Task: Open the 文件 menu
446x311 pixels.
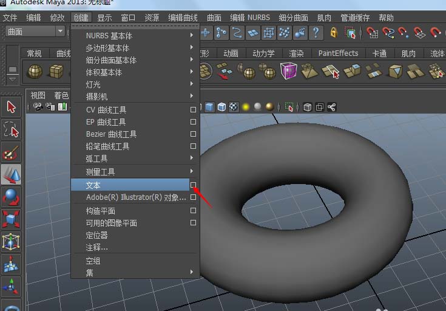Action: tap(10, 18)
